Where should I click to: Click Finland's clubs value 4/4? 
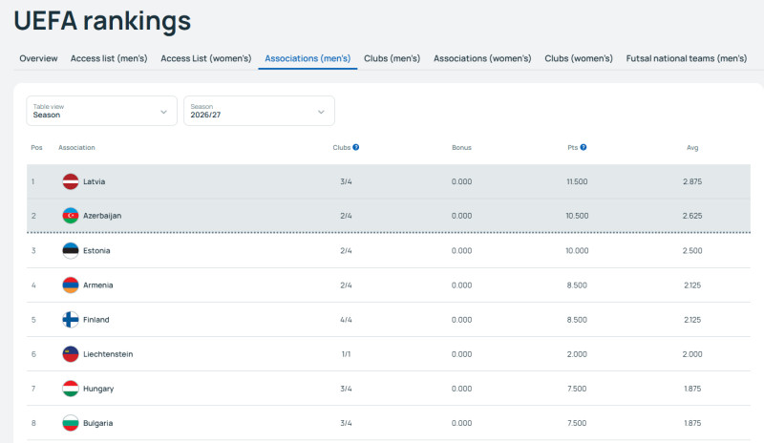[x=346, y=320]
